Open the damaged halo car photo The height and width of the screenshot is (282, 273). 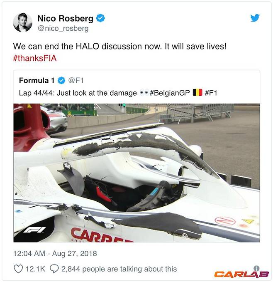click(x=136, y=173)
